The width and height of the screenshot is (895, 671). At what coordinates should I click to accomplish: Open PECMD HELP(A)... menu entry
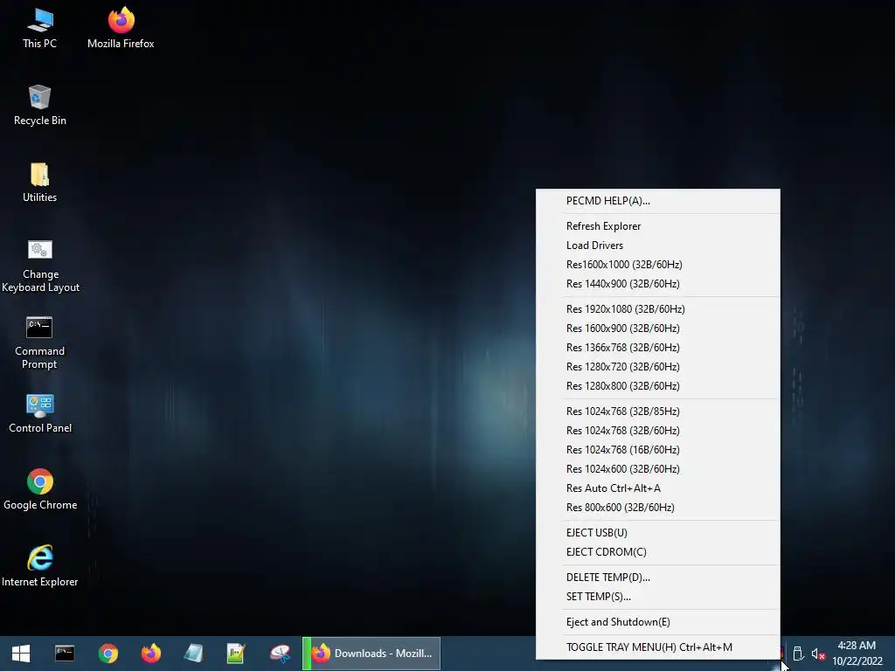click(657, 201)
